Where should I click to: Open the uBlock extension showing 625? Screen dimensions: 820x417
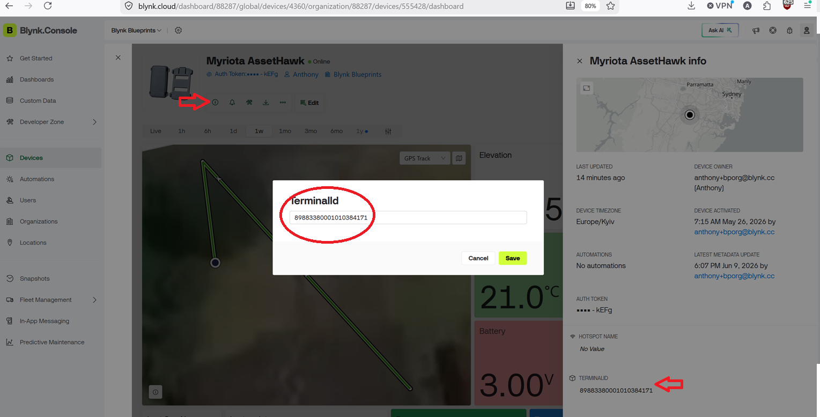pos(788,5)
